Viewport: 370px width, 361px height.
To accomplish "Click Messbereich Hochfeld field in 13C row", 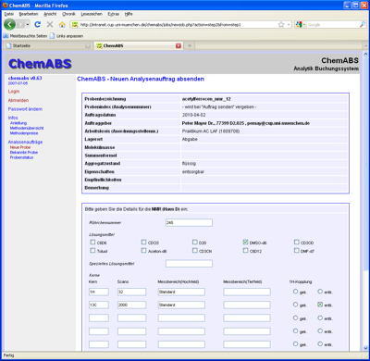I will pos(181,305).
